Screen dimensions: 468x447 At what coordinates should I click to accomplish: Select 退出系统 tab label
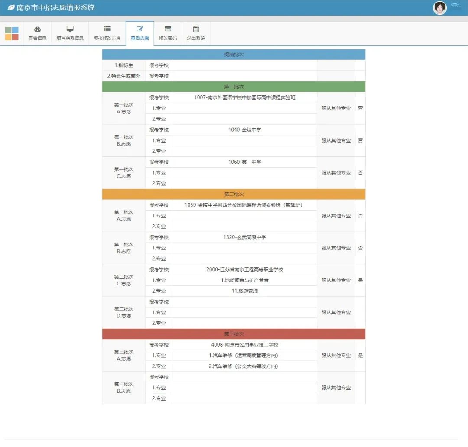196,38
